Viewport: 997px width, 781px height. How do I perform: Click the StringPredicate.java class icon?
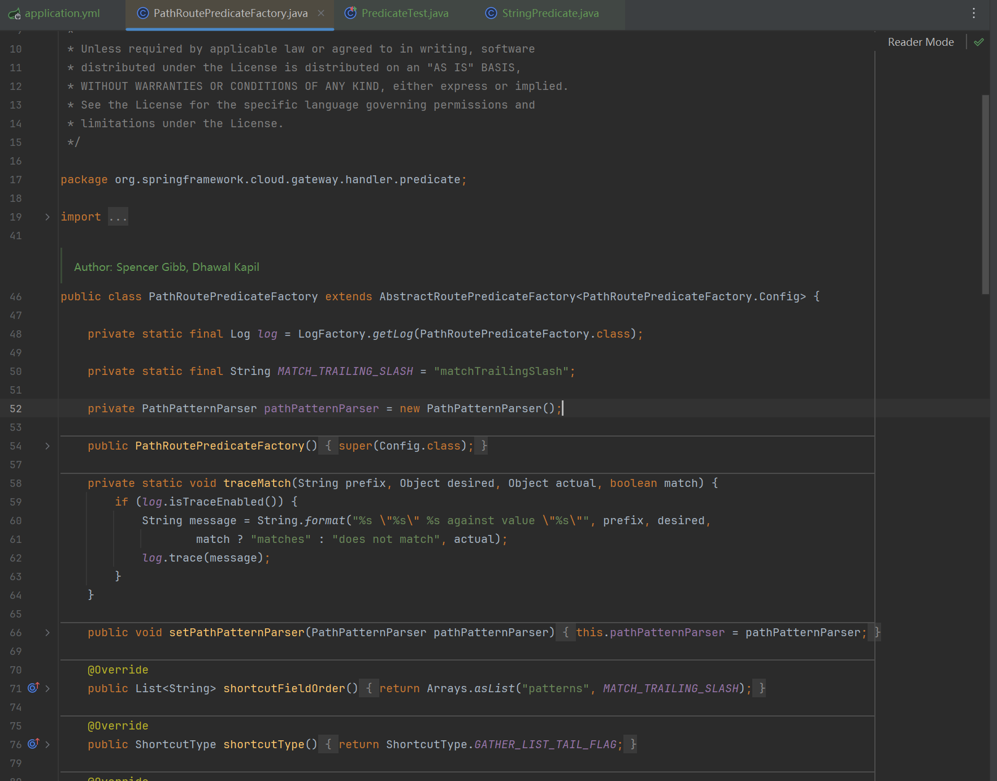point(491,13)
